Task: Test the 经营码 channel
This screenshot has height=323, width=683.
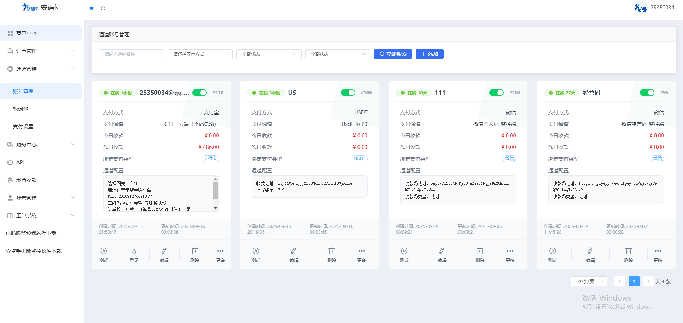Action: (x=553, y=255)
